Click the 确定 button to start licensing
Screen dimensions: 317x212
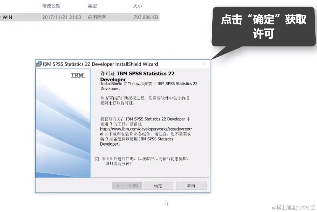pyautogui.click(x=158, y=185)
